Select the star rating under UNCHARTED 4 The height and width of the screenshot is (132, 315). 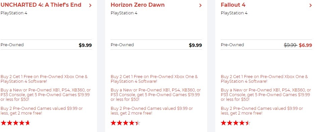15,123
